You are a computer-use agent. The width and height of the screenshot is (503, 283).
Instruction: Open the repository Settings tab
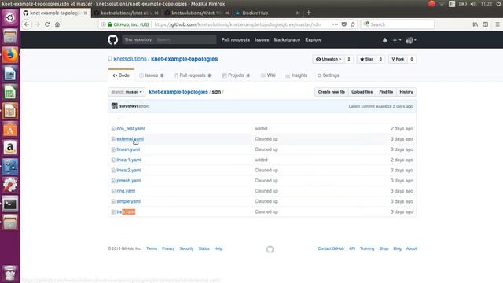coord(329,75)
